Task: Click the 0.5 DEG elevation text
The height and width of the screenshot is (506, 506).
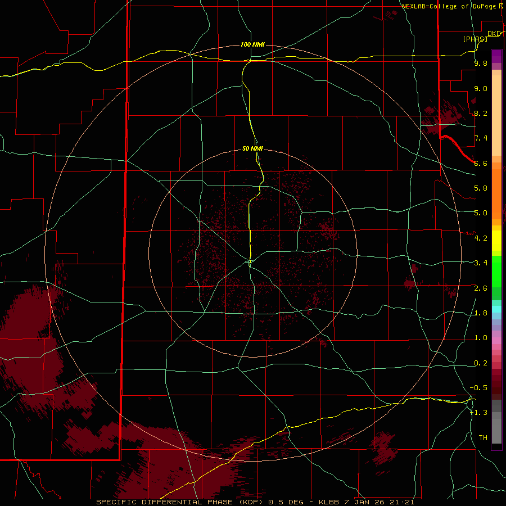Action: click(x=286, y=502)
